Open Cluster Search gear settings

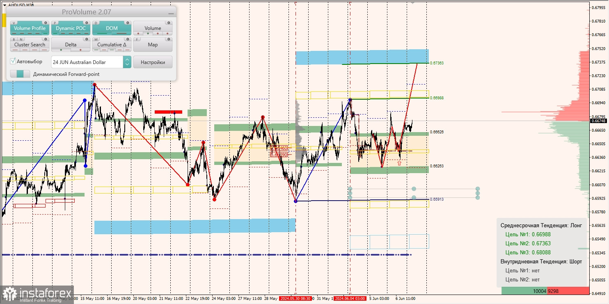46,39
